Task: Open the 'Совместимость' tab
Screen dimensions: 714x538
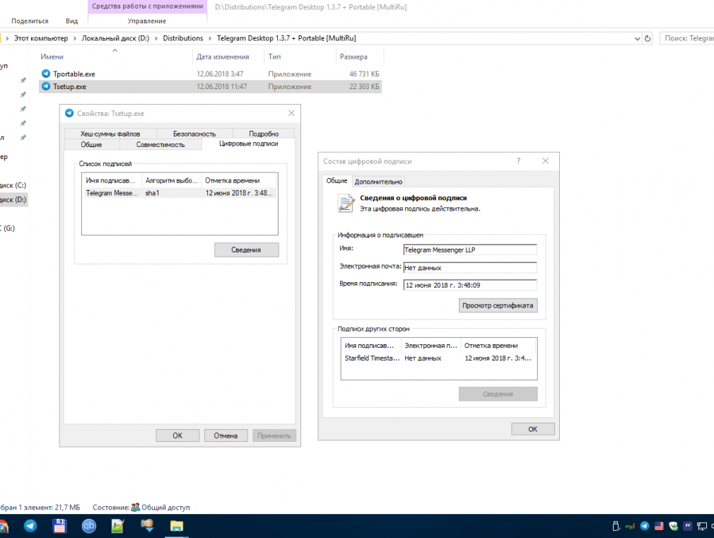Action: click(x=160, y=144)
